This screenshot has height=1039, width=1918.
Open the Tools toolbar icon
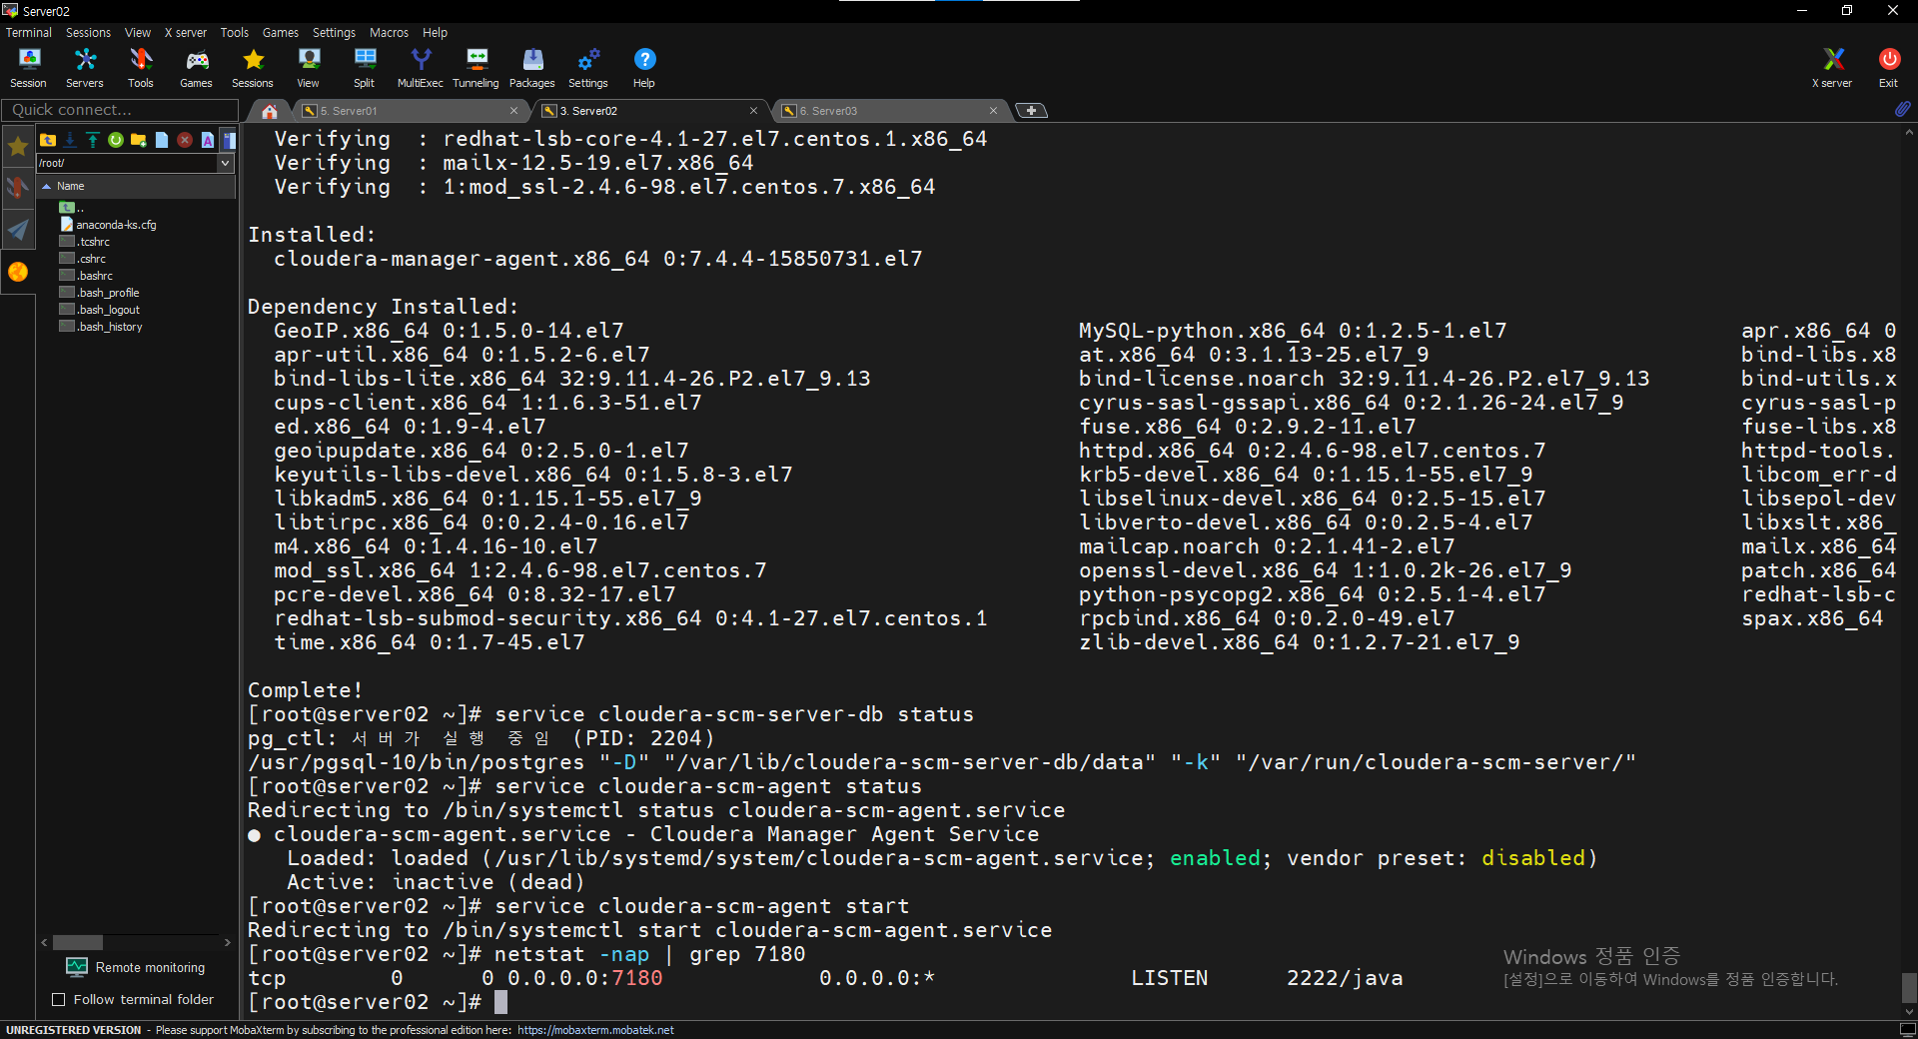[x=141, y=68]
